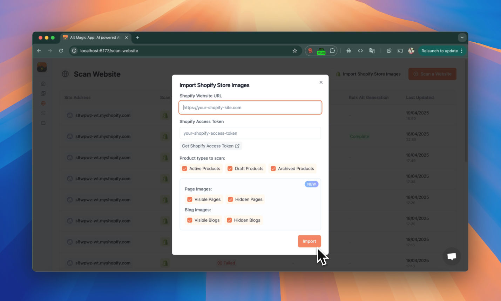Toggle the Hidden Blogs checkbox

coord(229,220)
